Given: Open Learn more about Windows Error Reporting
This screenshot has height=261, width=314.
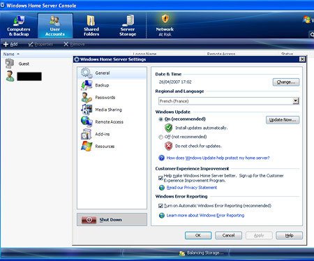Looking at the screenshot, I should click(x=205, y=216).
